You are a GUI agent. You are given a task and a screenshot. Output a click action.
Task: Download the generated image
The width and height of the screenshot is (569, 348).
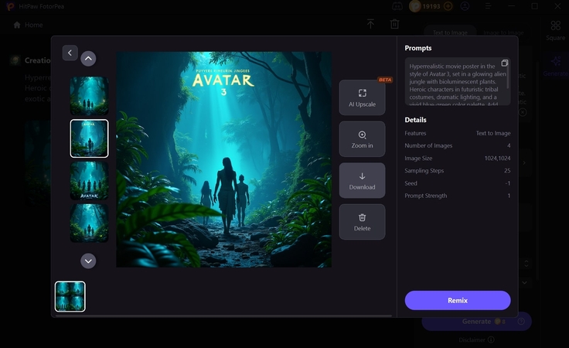[x=362, y=180]
